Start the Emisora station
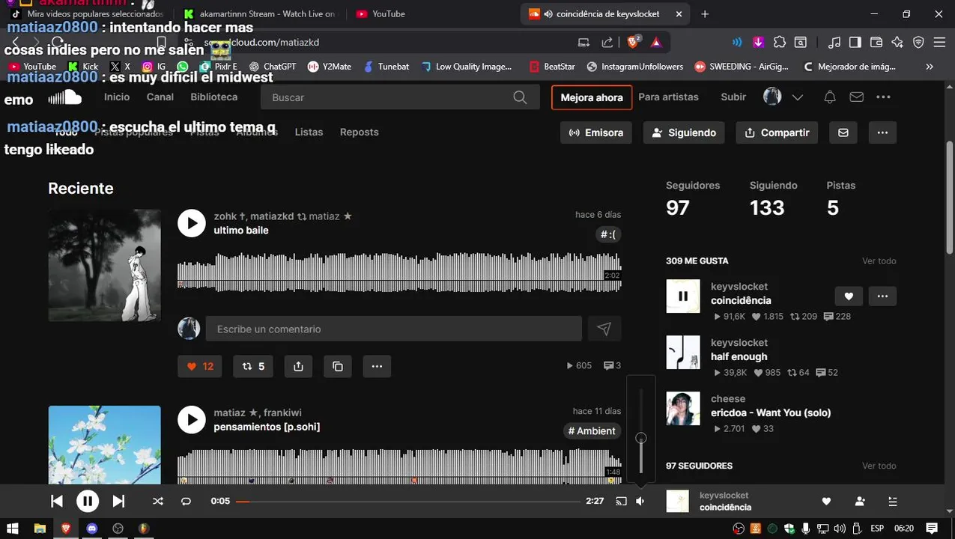This screenshot has height=539, width=955. click(596, 133)
